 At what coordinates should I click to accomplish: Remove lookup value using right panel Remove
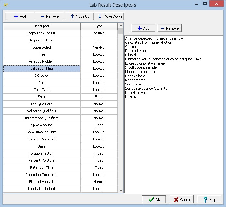click(169, 28)
